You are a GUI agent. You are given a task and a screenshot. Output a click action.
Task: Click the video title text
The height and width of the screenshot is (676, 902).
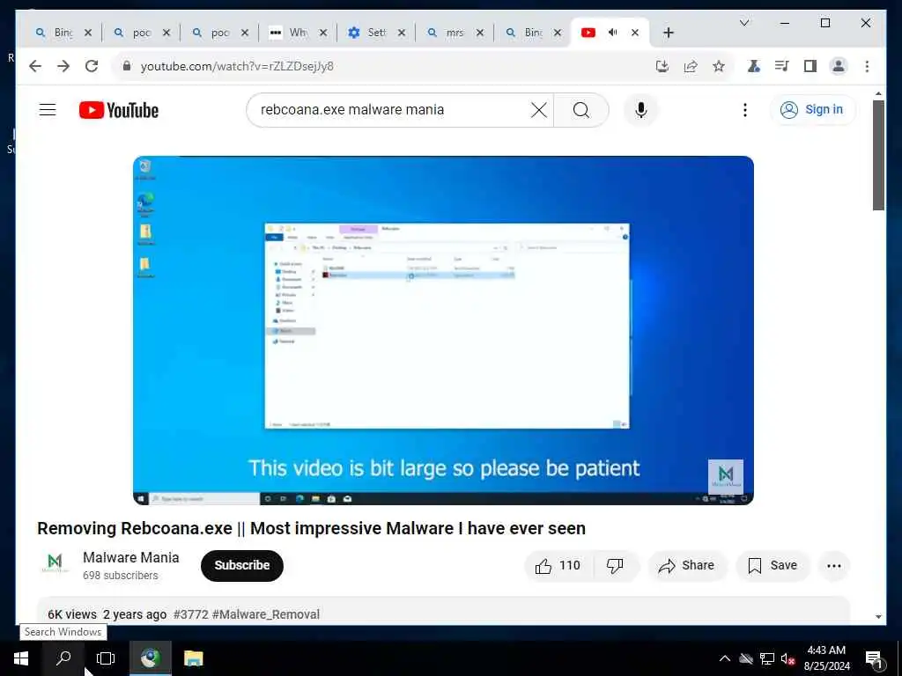pyautogui.click(x=311, y=528)
